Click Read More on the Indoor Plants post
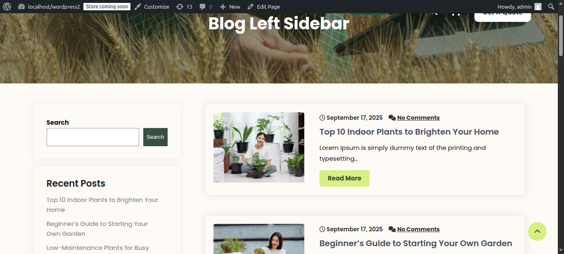This screenshot has height=254, width=564. pyautogui.click(x=344, y=178)
